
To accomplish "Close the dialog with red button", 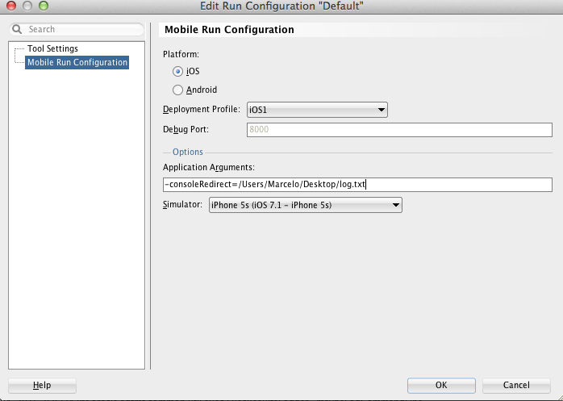I will [11, 6].
